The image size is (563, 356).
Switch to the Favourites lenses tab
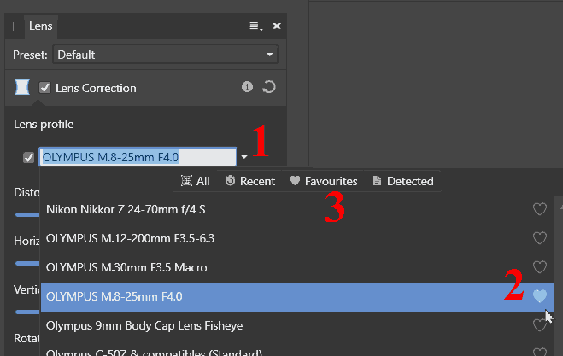(324, 181)
